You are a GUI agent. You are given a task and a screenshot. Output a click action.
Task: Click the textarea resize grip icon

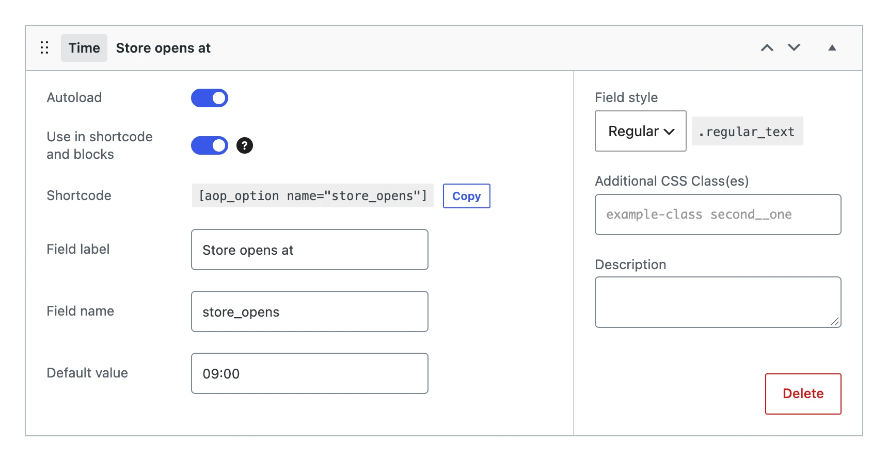pyautogui.click(x=835, y=321)
